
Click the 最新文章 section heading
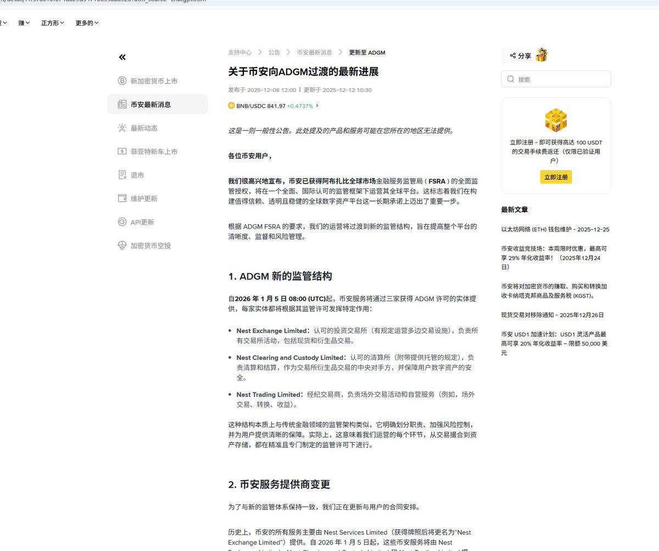tap(515, 209)
